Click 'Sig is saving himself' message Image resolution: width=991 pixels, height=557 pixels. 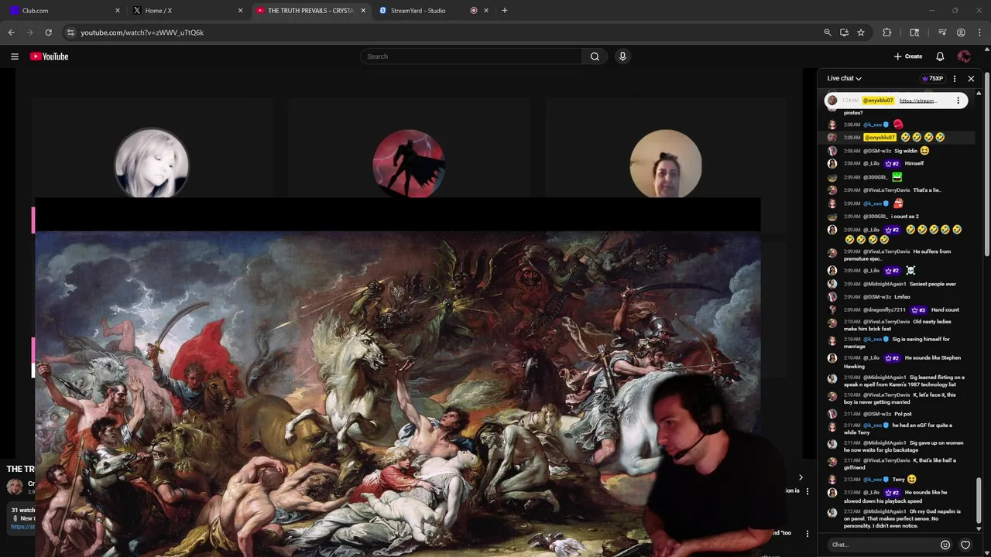(897, 343)
